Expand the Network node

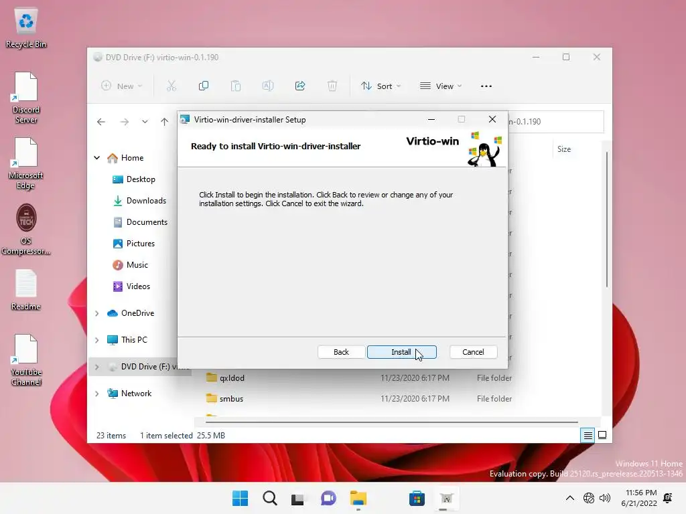pyautogui.click(x=97, y=394)
